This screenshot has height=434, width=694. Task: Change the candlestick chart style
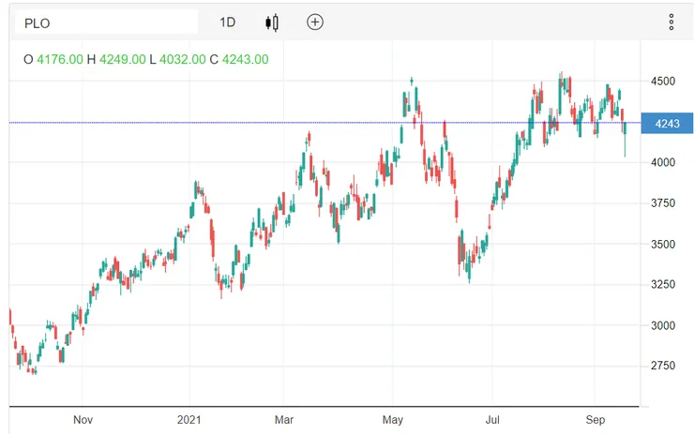point(272,22)
